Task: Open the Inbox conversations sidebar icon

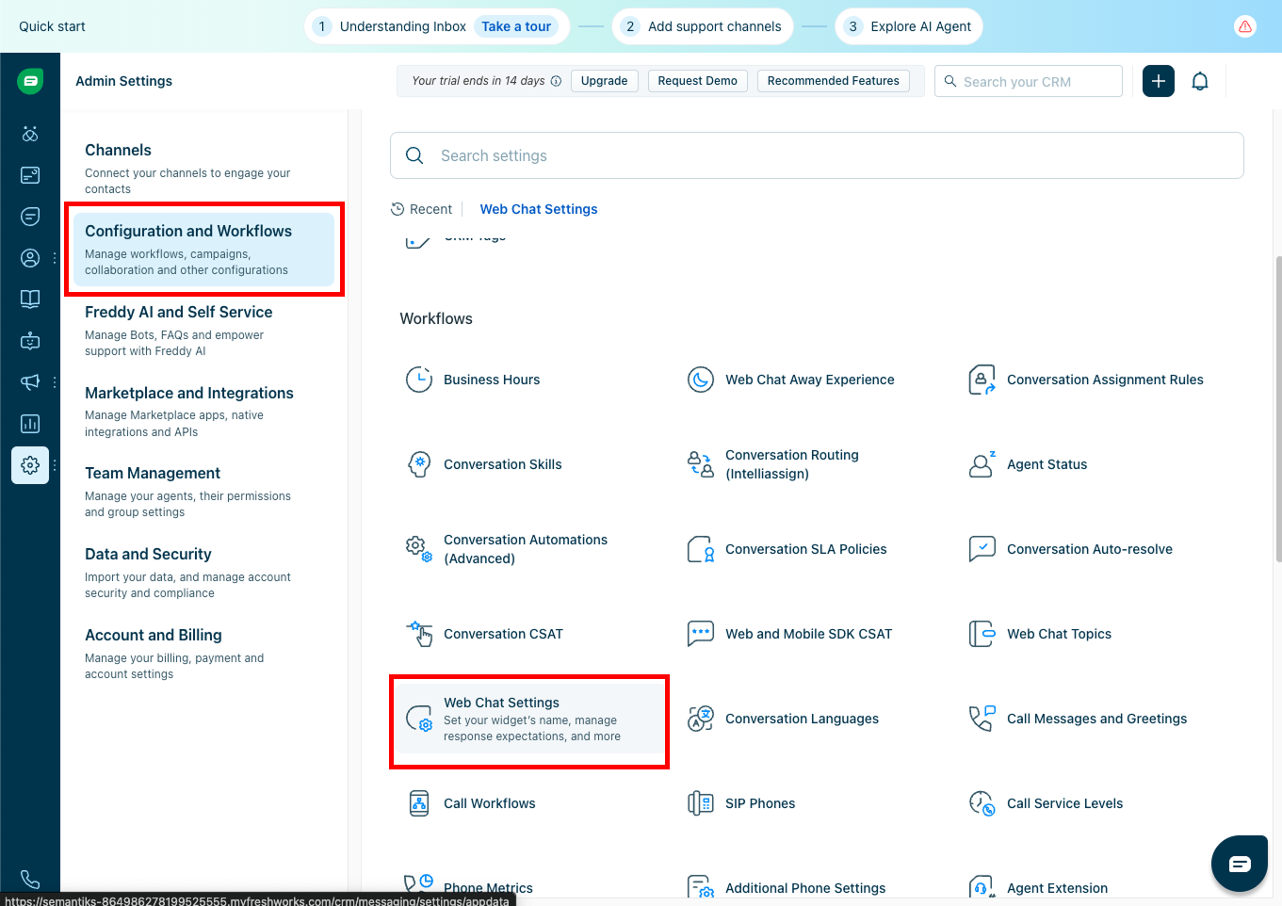Action: [x=30, y=217]
